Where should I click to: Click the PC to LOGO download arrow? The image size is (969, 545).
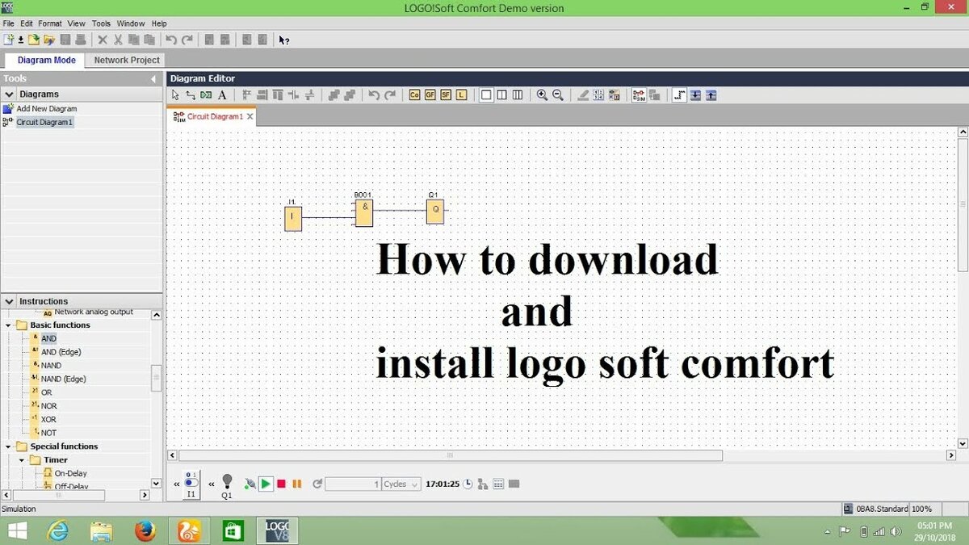[x=695, y=95]
